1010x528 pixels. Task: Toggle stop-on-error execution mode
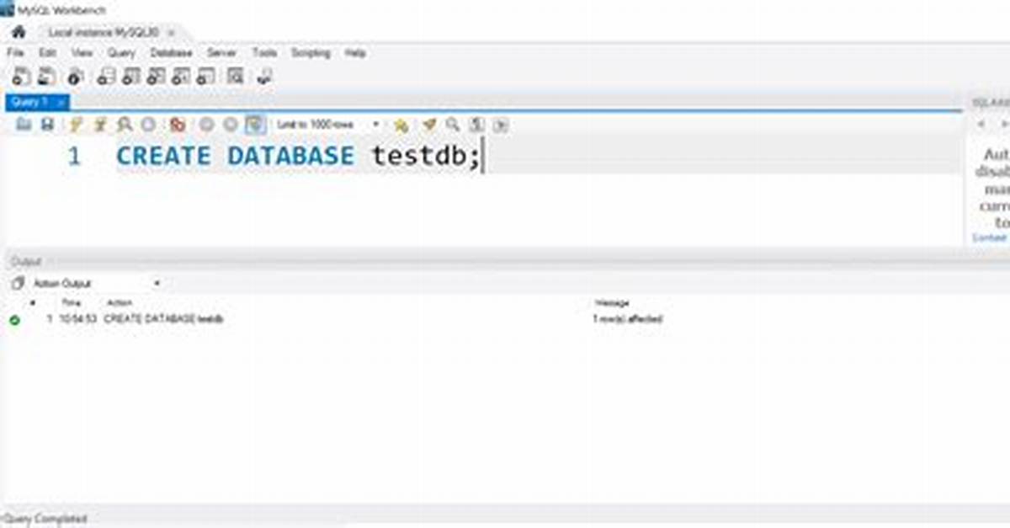tap(178, 125)
